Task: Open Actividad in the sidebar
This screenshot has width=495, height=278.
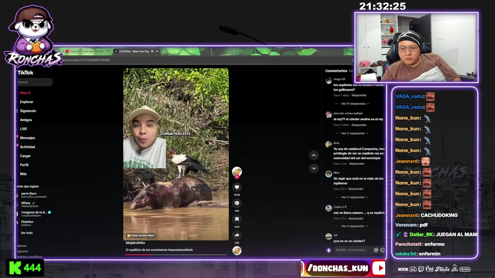Action: coord(27,147)
